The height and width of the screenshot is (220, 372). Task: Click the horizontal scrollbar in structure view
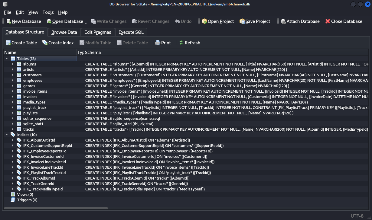56,208
